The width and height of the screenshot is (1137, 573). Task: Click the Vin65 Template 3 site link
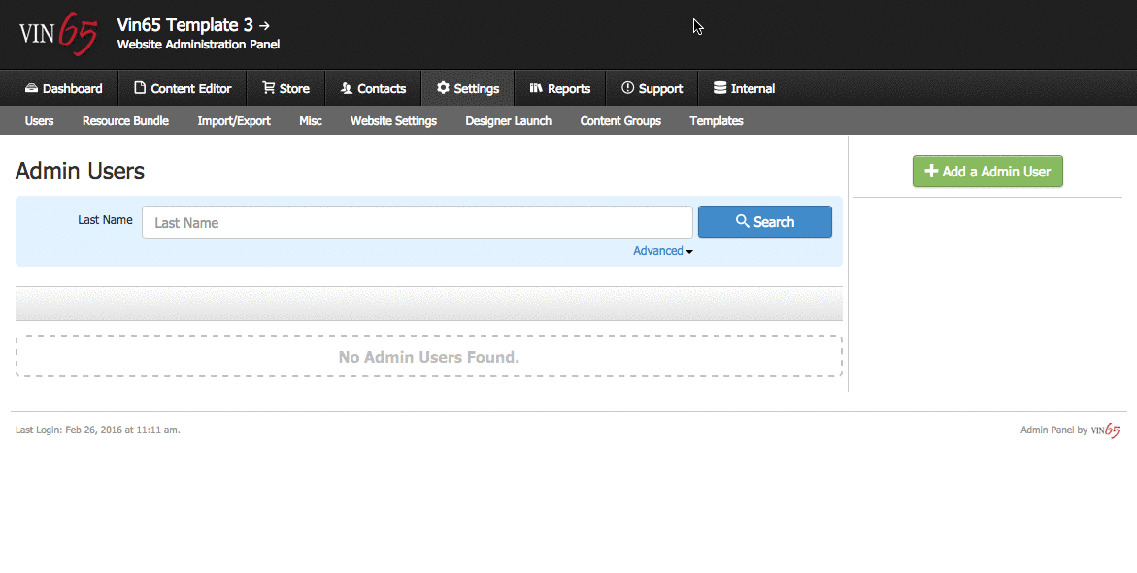click(x=193, y=25)
